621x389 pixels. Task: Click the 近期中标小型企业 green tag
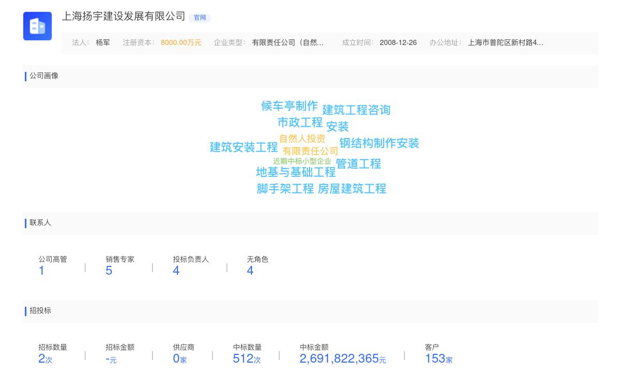(302, 160)
